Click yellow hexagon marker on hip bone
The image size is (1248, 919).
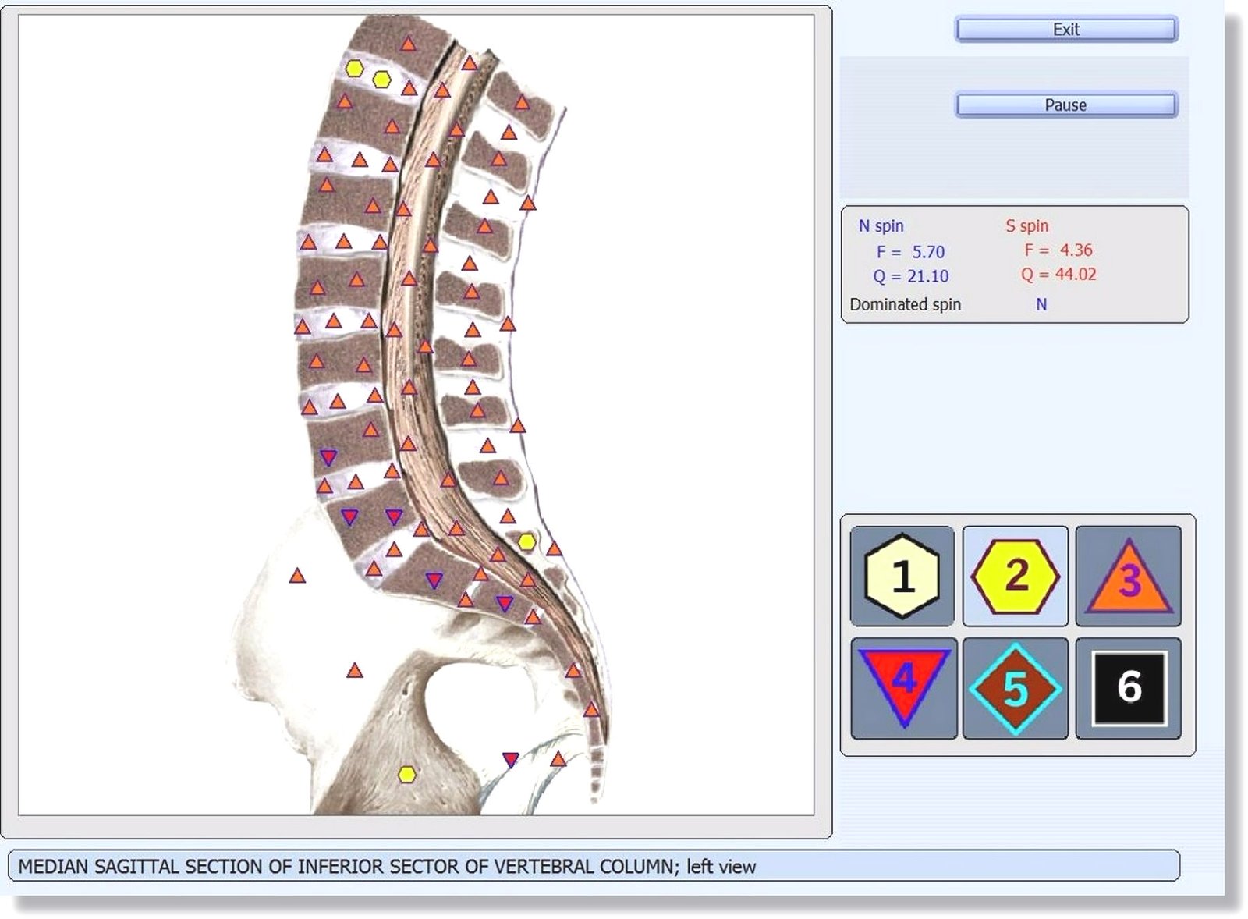coord(406,774)
